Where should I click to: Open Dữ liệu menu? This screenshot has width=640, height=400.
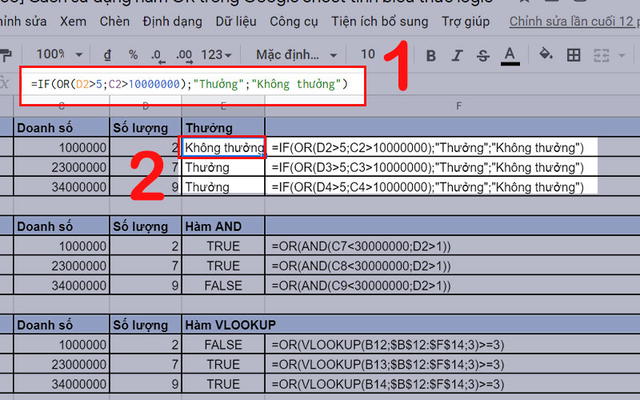click(x=236, y=22)
